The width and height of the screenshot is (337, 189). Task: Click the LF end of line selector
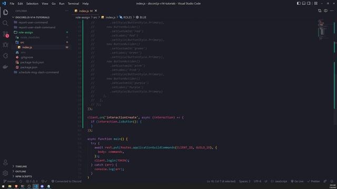click(266, 181)
